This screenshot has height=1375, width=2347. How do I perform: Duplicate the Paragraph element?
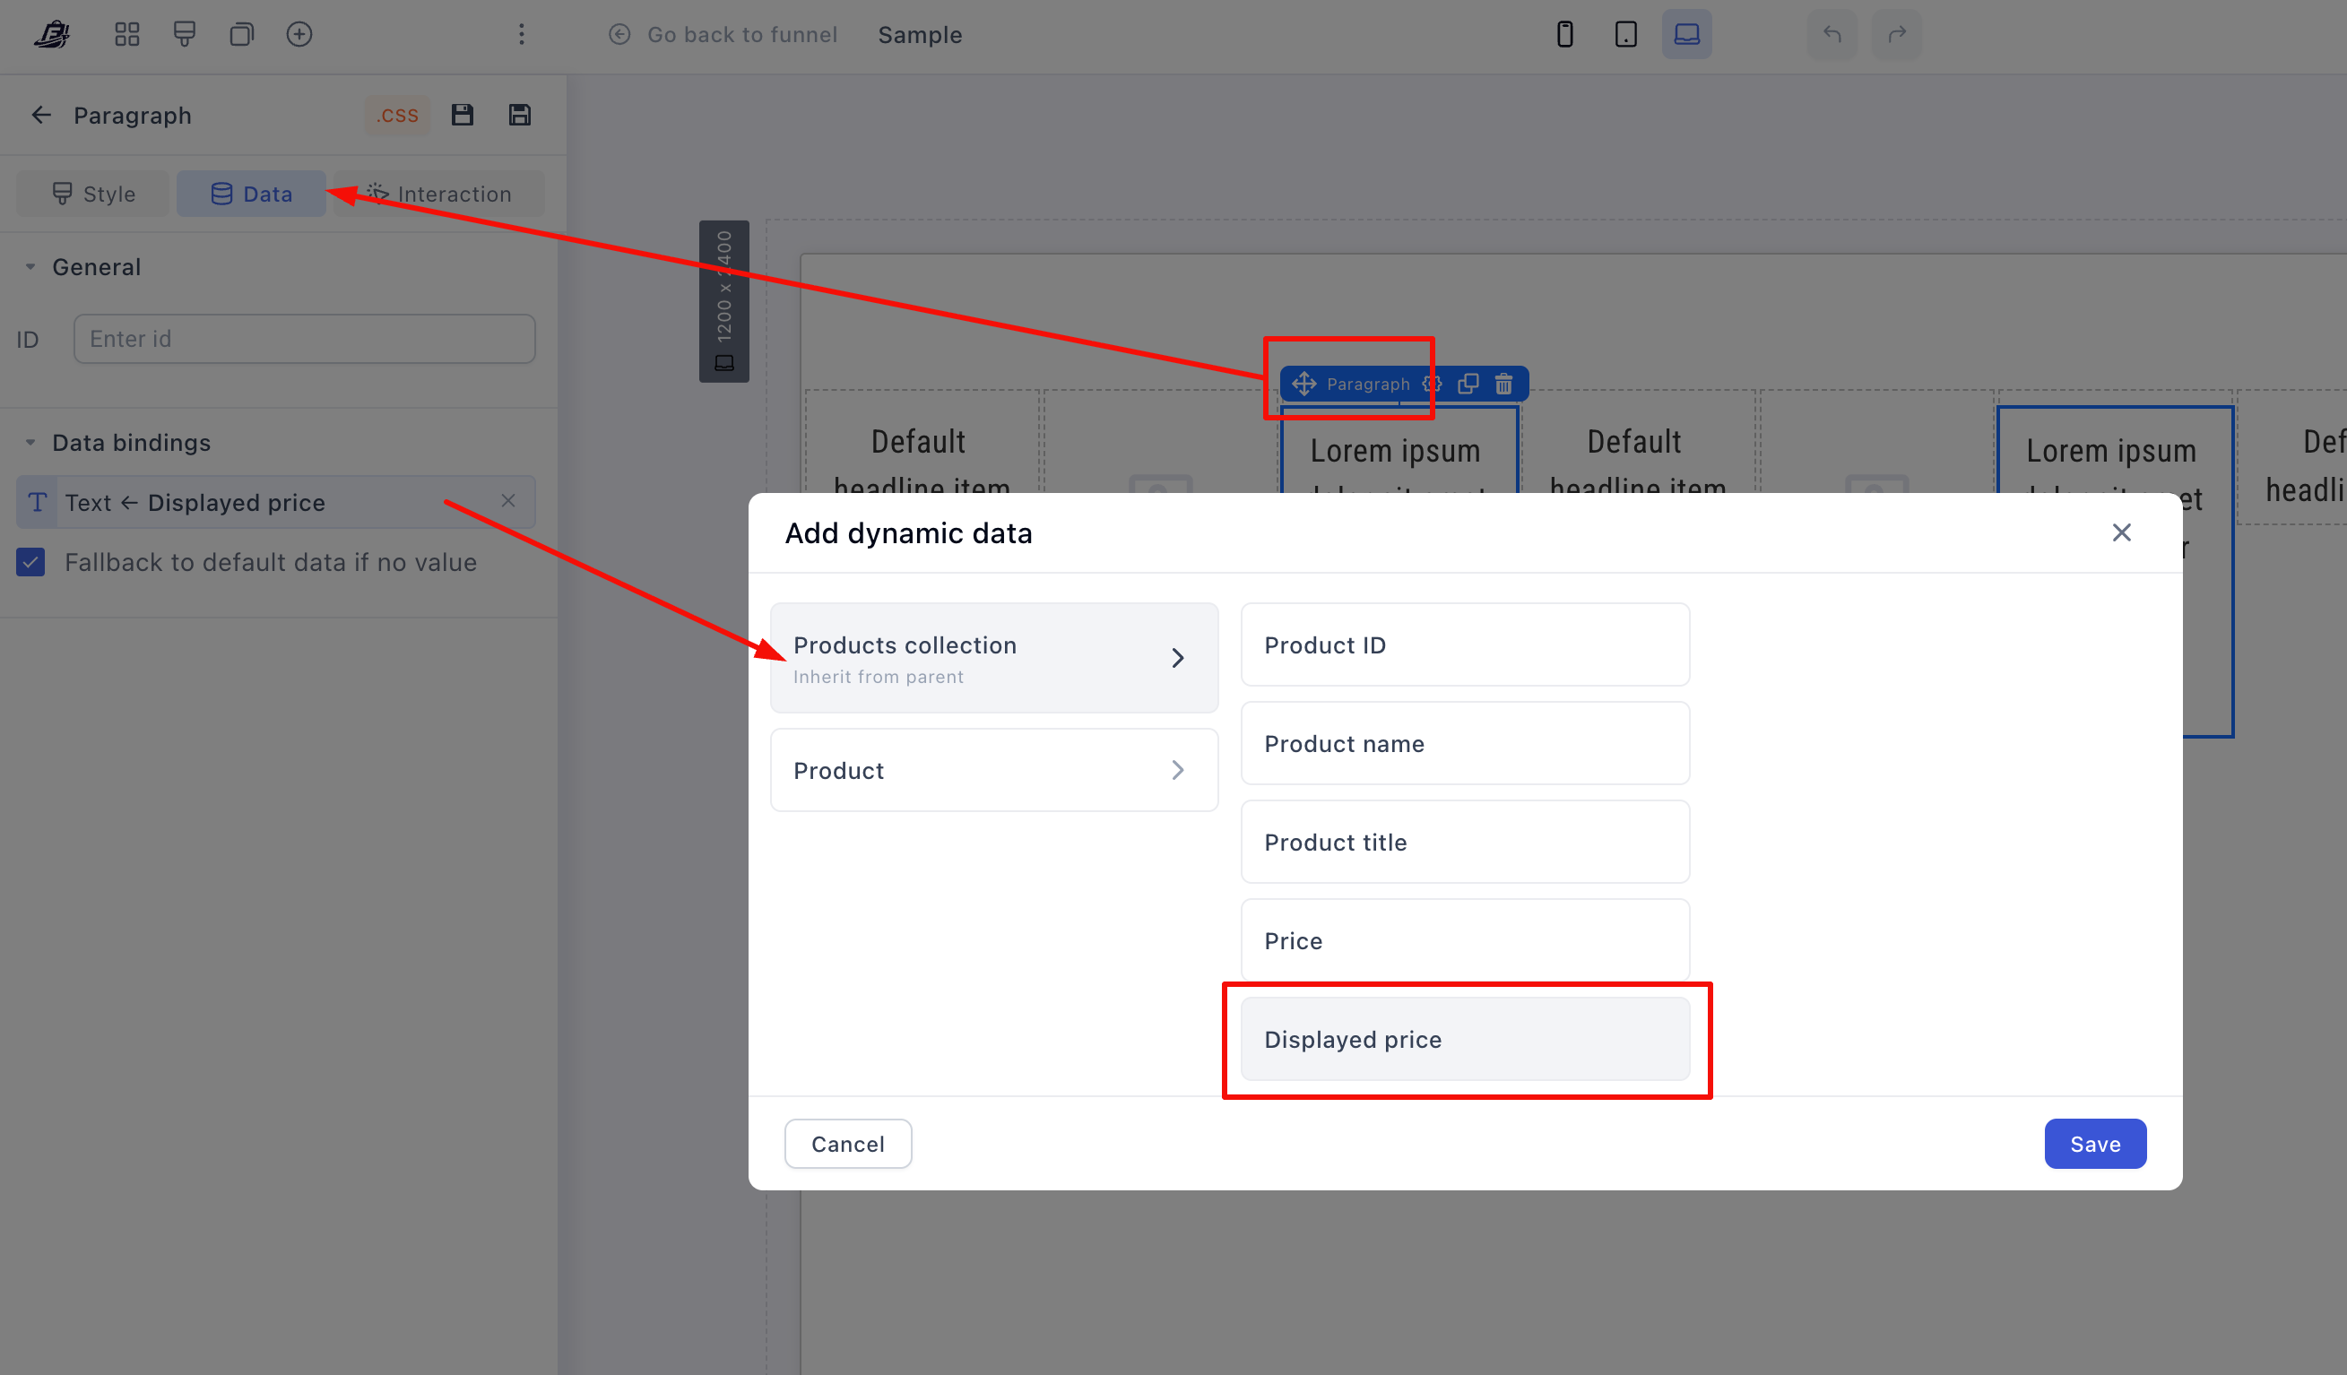pos(1468,384)
